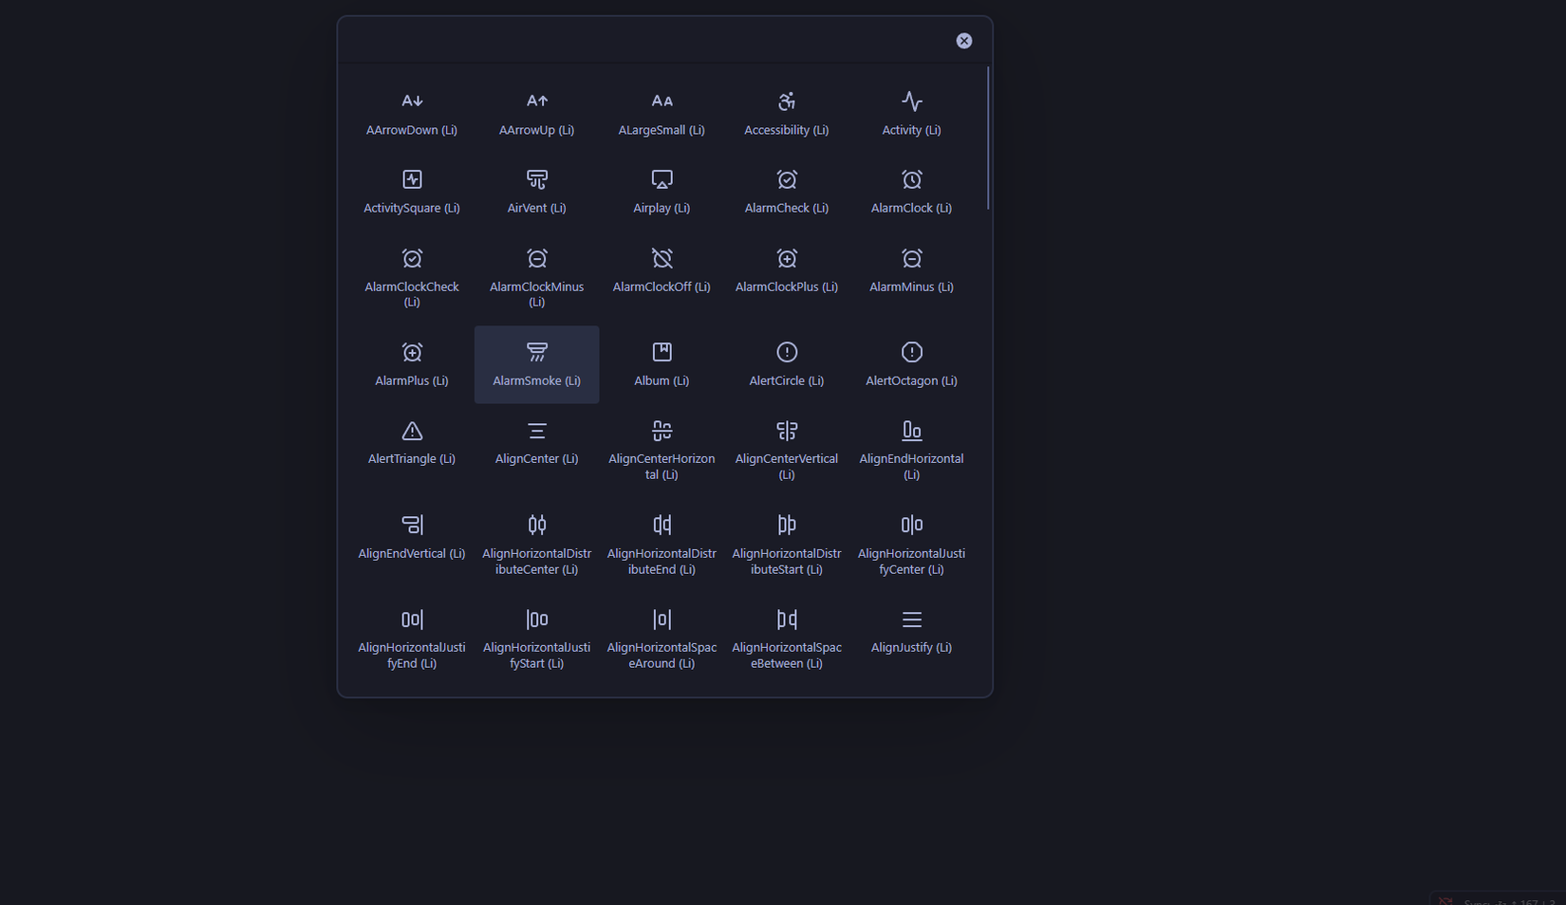Select the AArrowDown (Li) icon
Viewport: 1566px width, 905px height.
[x=412, y=102]
